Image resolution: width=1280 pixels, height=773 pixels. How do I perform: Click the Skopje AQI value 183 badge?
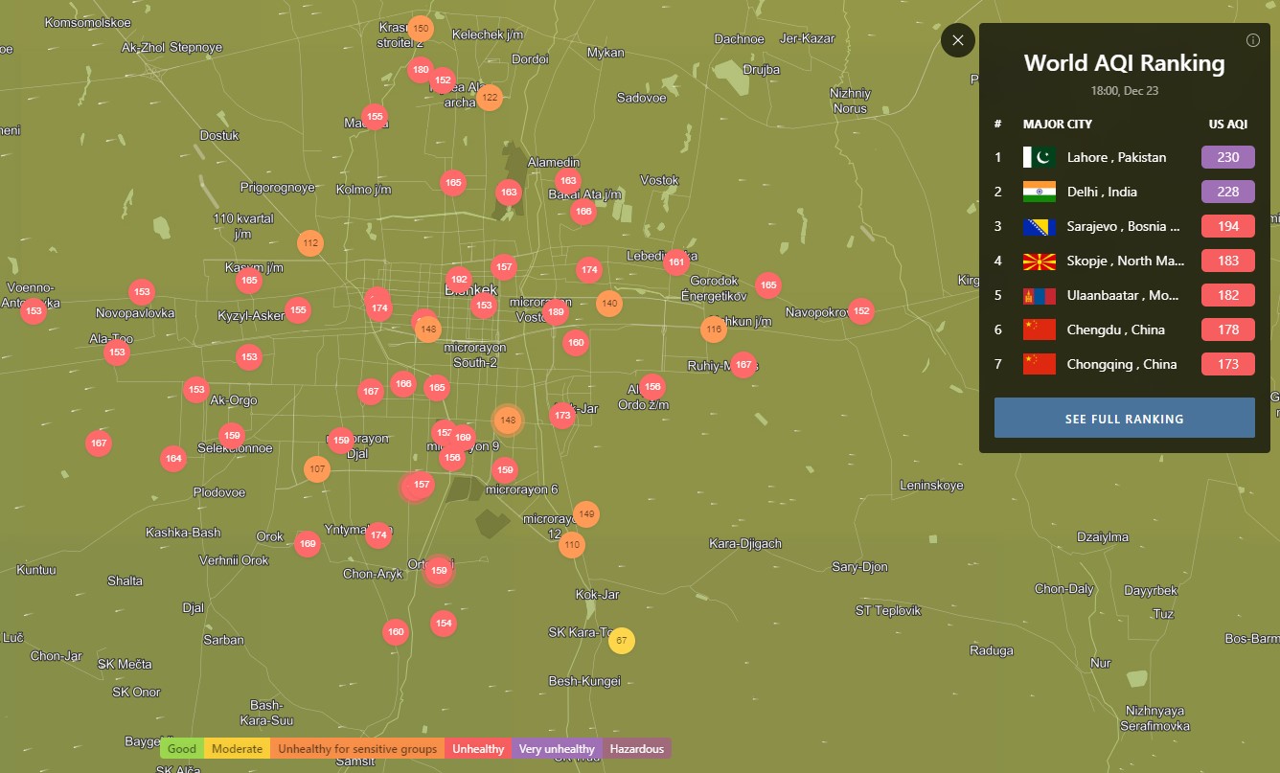(1227, 261)
